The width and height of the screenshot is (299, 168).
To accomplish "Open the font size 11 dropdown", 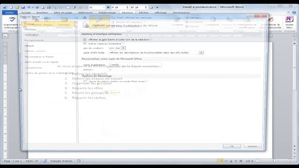I will pyautogui.click(x=104, y=7).
